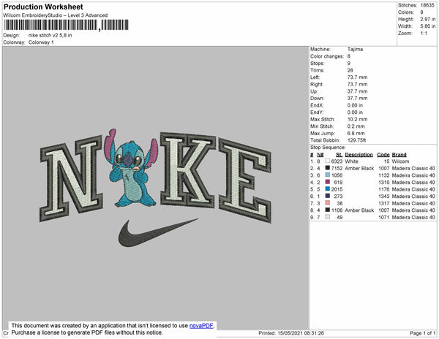The width and height of the screenshot is (439, 339).
Task: Click the Nike swoosh in the design preview
Action: 158,232
